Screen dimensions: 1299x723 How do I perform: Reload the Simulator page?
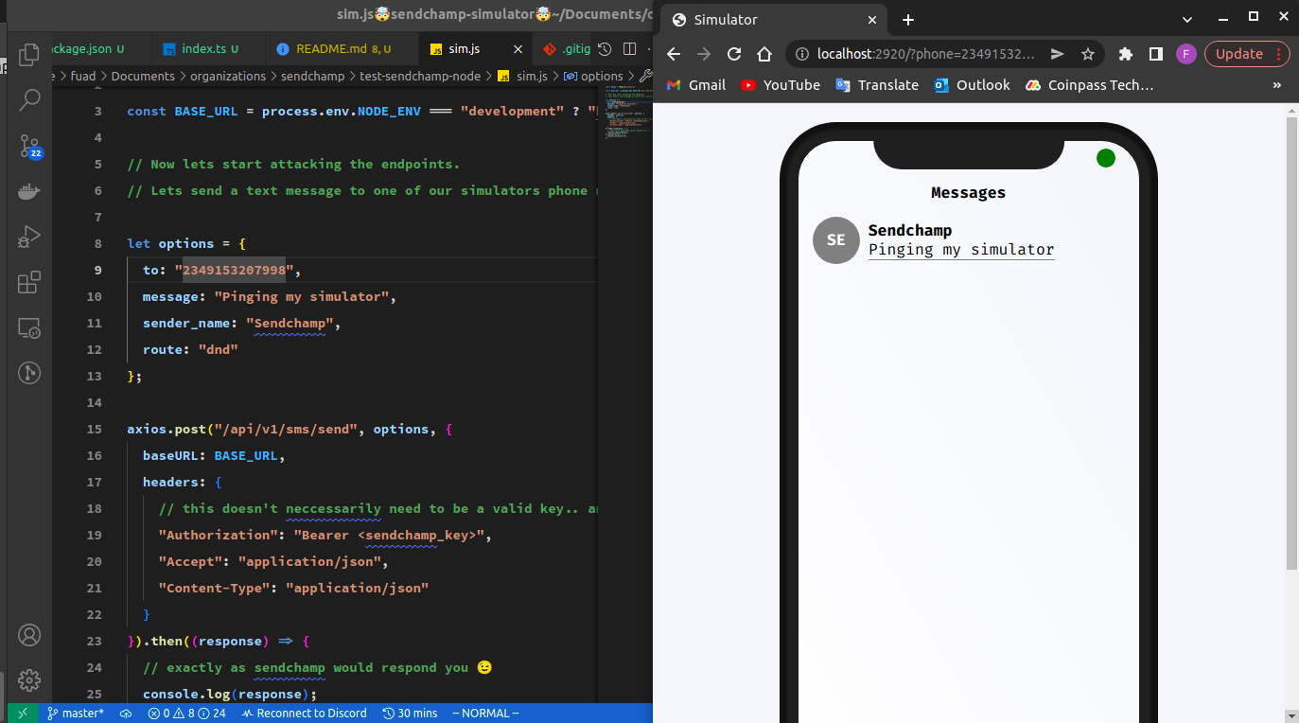[733, 54]
